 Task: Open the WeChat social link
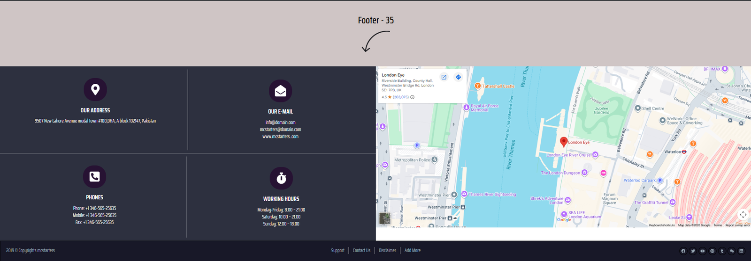732,251
